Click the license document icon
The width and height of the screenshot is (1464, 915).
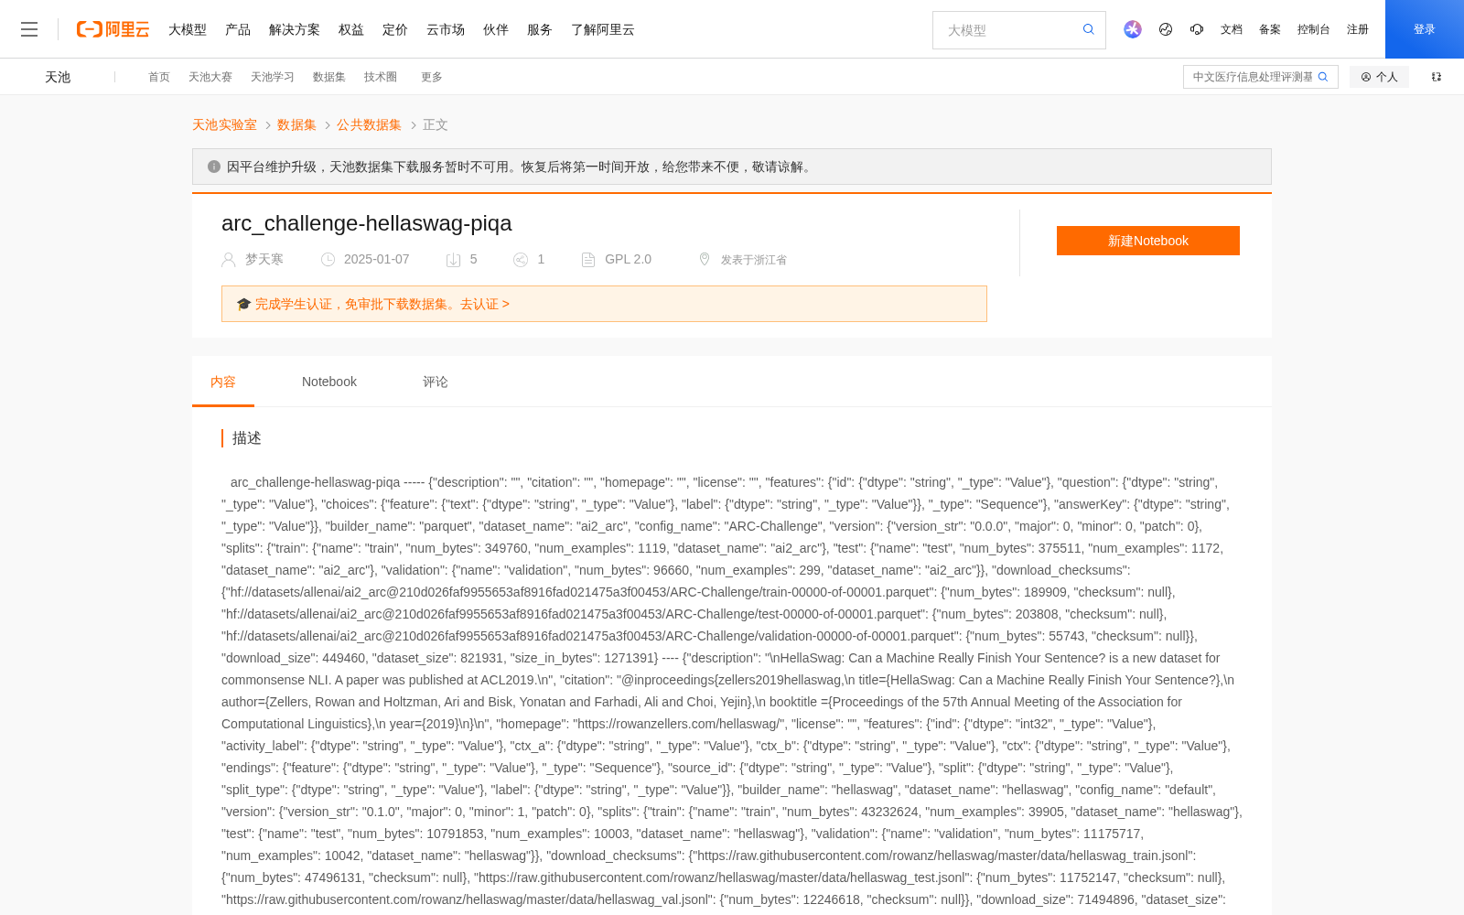(588, 260)
